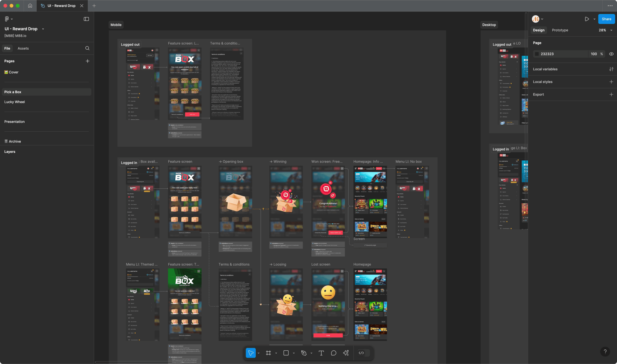Select the Frame tool
The image size is (617, 364).
[x=268, y=353]
